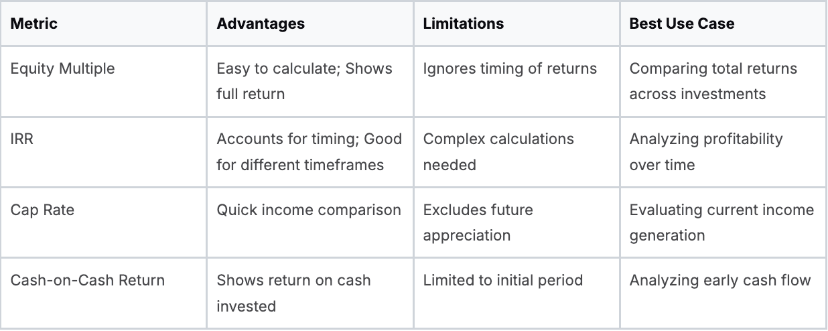Click the Metric column header

[34, 23]
